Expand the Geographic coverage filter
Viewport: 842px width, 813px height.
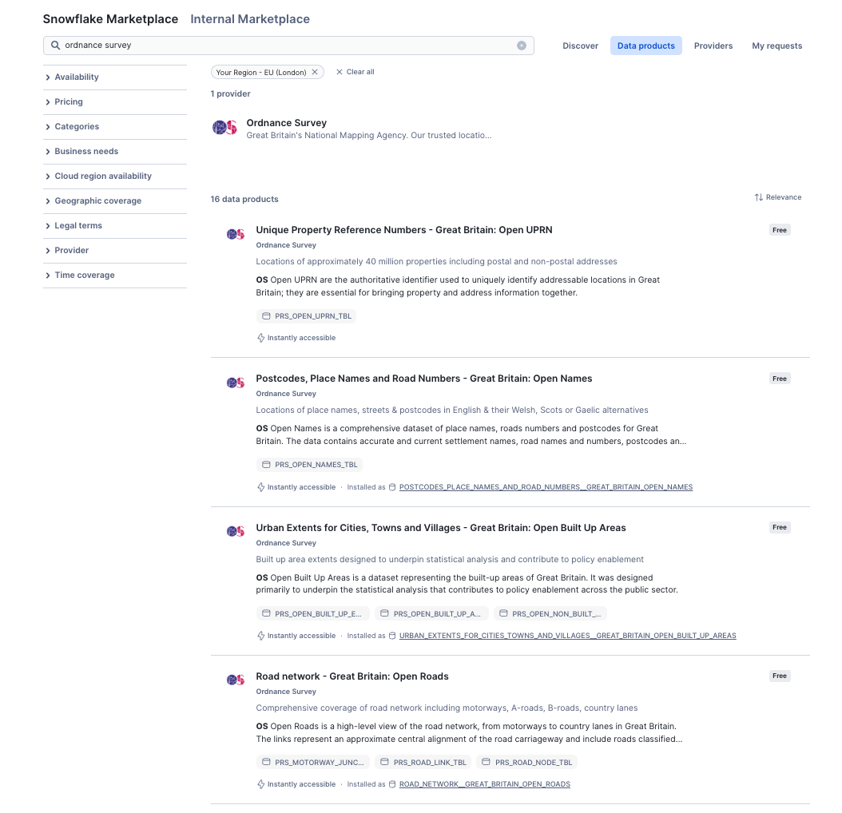click(115, 200)
